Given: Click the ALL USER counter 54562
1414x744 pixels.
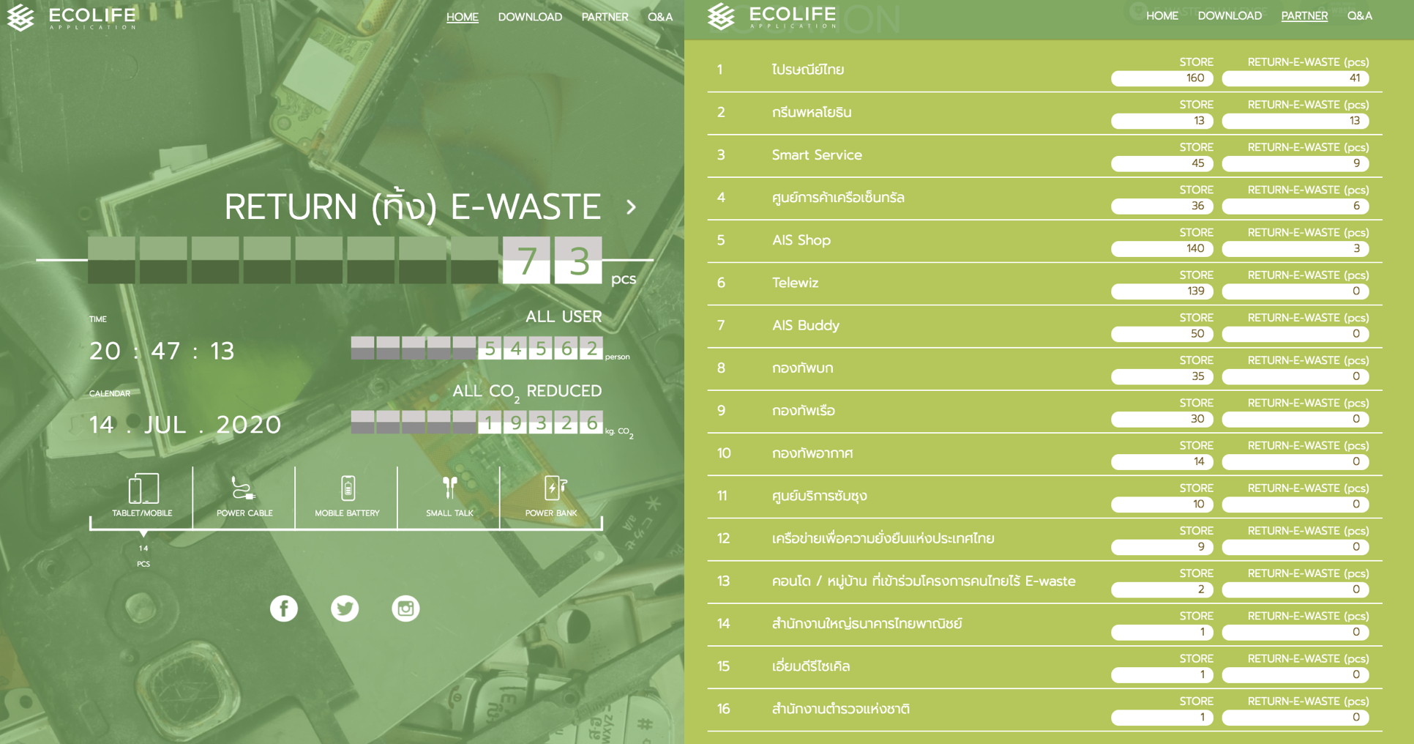Looking at the screenshot, I should coord(477,349).
